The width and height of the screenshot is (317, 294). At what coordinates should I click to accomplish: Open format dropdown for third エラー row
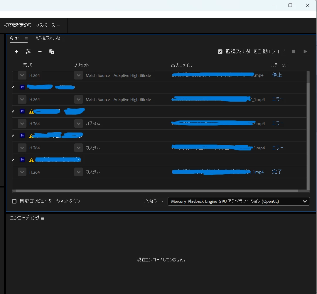coord(22,148)
